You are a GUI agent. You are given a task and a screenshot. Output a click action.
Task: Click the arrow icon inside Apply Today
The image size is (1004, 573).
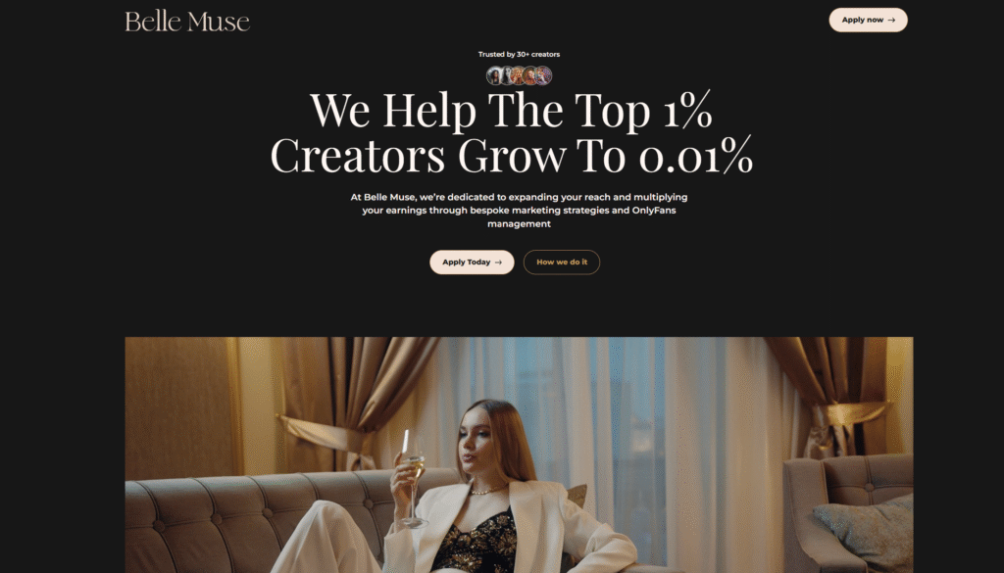[498, 263]
